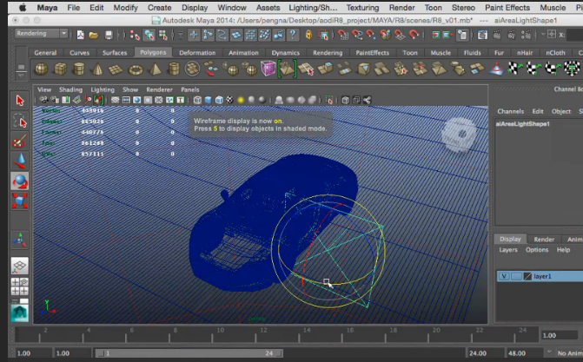Toggle textured display checker ball icon
583x362 pixels.
pyautogui.click(x=229, y=100)
